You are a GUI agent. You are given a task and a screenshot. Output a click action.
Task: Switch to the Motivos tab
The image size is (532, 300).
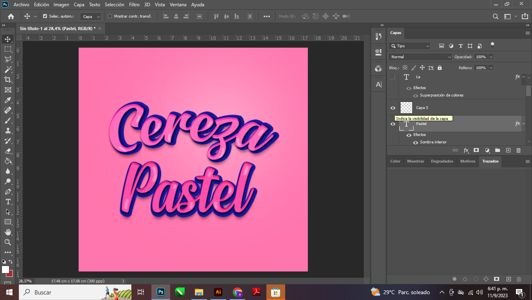pyautogui.click(x=468, y=161)
